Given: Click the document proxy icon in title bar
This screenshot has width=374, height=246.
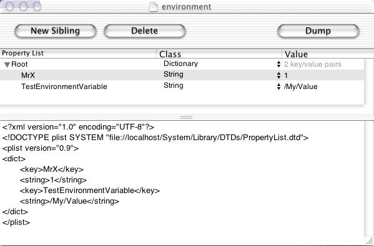Looking at the screenshot, I should (154, 7).
